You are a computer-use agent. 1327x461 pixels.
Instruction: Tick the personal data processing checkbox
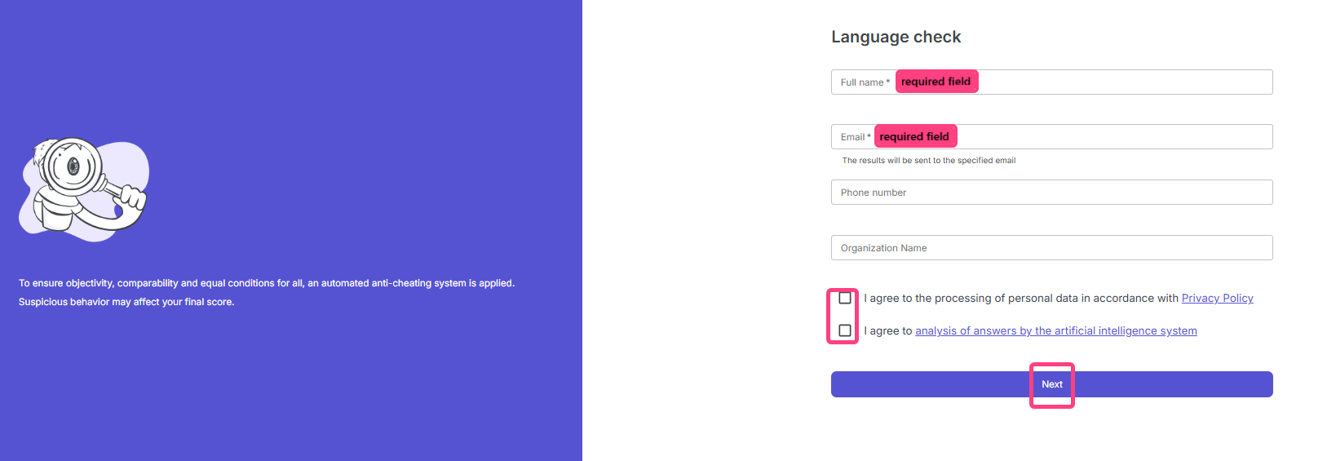845,298
